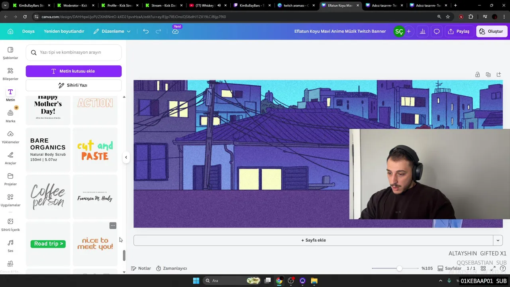Open File Explorer from taskbar
This screenshot has width=510, height=287.
(x=314, y=281)
